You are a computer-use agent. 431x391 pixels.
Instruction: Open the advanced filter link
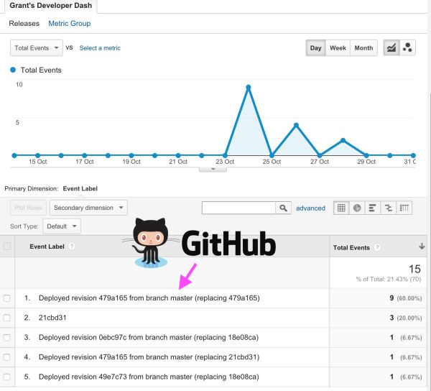[x=310, y=208]
